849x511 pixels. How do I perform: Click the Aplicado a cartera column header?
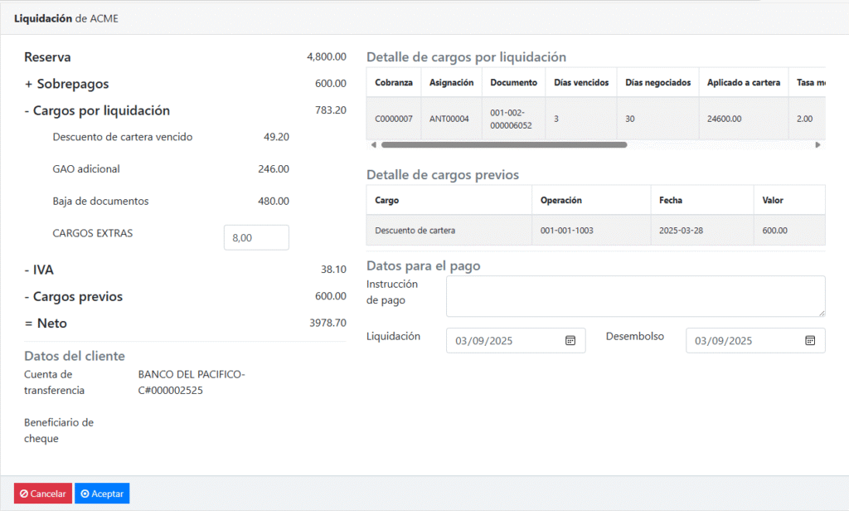[x=743, y=83]
